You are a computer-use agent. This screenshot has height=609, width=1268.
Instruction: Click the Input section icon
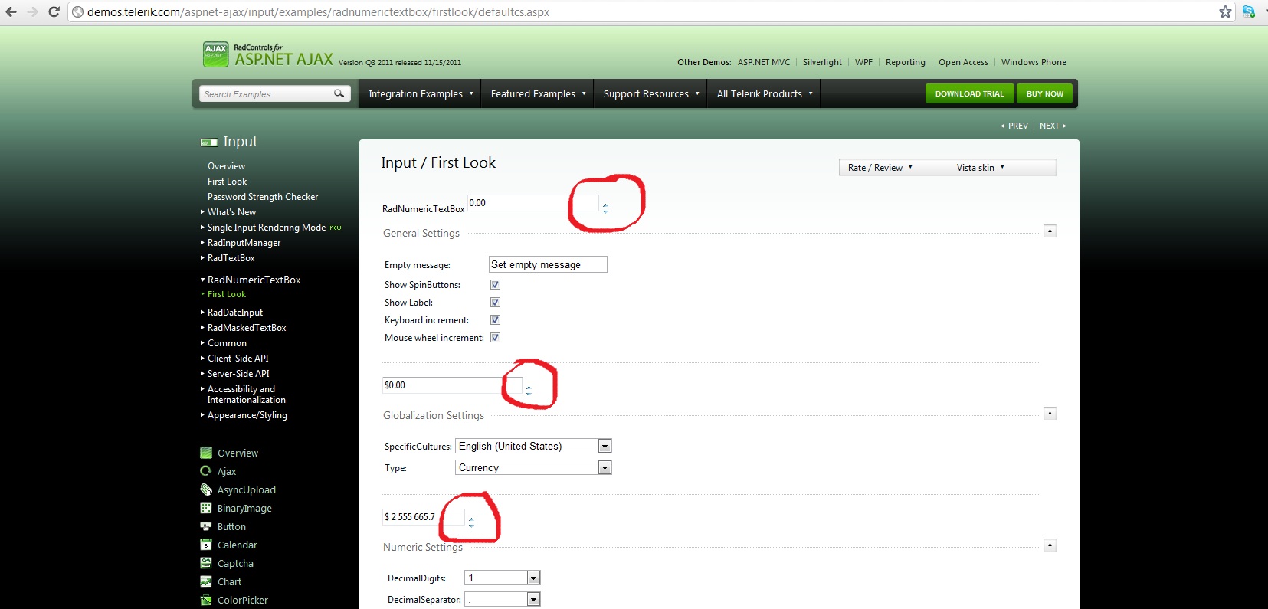click(x=208, y=142)
